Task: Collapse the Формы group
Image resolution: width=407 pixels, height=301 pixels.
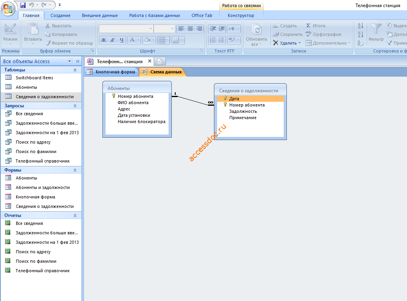Action: pos(75,170)
